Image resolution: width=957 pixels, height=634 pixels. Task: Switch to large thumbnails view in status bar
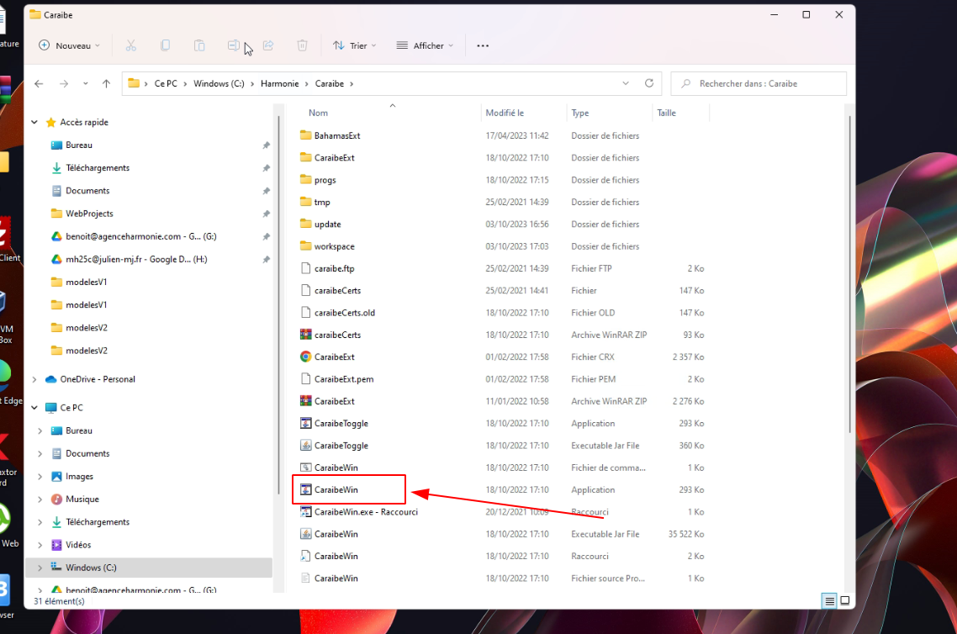coord(845,601)
